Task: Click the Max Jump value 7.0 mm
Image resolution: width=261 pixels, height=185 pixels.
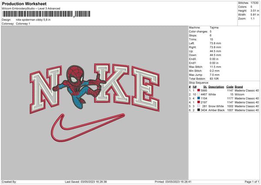Action: click(x=214, y=75)
